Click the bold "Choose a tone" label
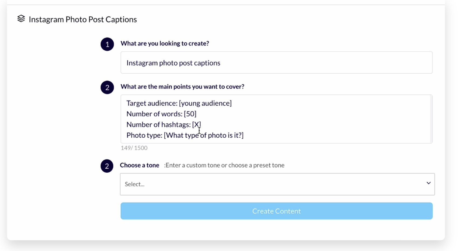The width and height of the screenshot is (458, 251). point(140,165)
